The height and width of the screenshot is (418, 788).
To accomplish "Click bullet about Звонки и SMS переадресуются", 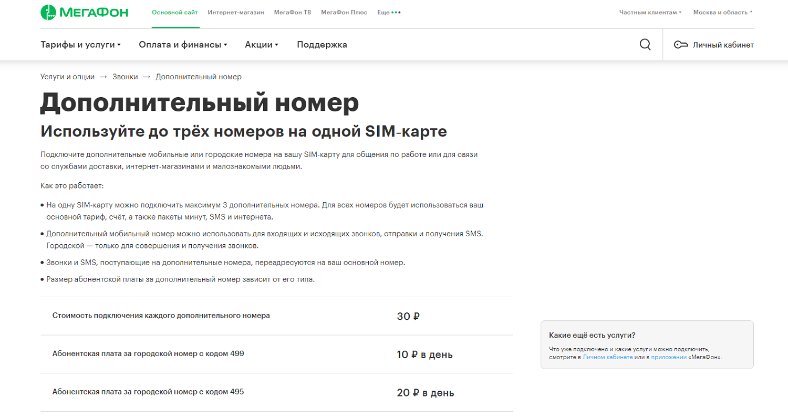I will coord(223,262).
